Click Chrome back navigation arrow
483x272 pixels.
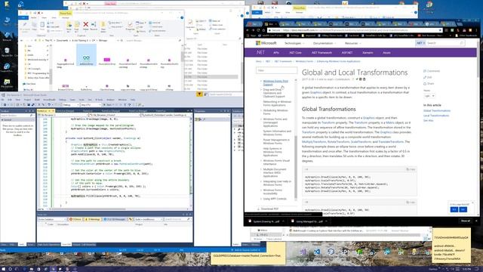pos(248,30)
